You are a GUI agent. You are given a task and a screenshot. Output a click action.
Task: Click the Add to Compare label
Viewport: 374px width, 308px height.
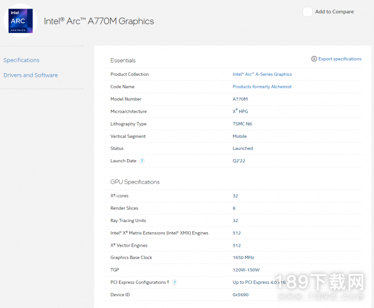pos(334,12)
